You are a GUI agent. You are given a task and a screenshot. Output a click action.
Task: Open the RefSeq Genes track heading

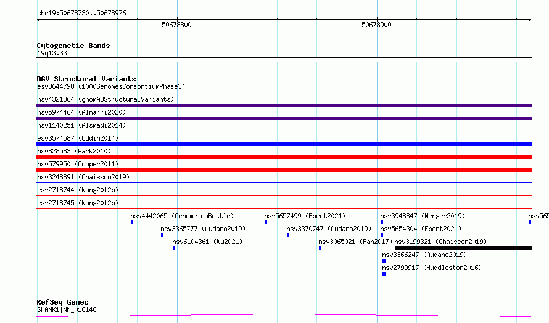[x=62, y=302]
